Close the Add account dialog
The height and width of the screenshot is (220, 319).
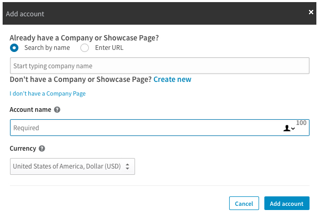[x=311, y=12]
